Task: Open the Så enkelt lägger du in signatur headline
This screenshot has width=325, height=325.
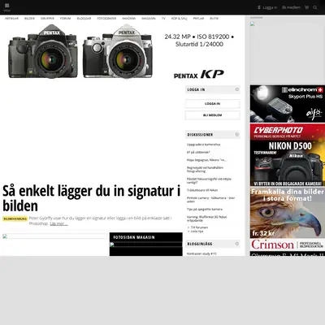Action: 92,198
